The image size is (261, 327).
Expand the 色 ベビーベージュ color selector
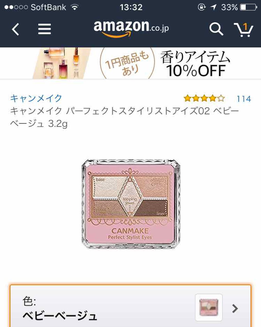tap(130, 306)
